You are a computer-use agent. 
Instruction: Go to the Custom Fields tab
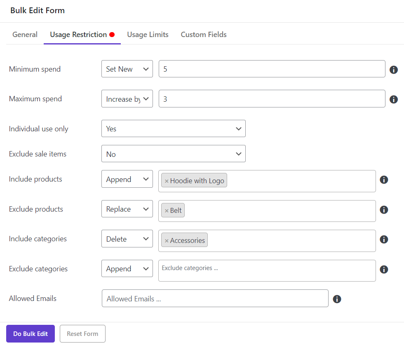[204, 35]
